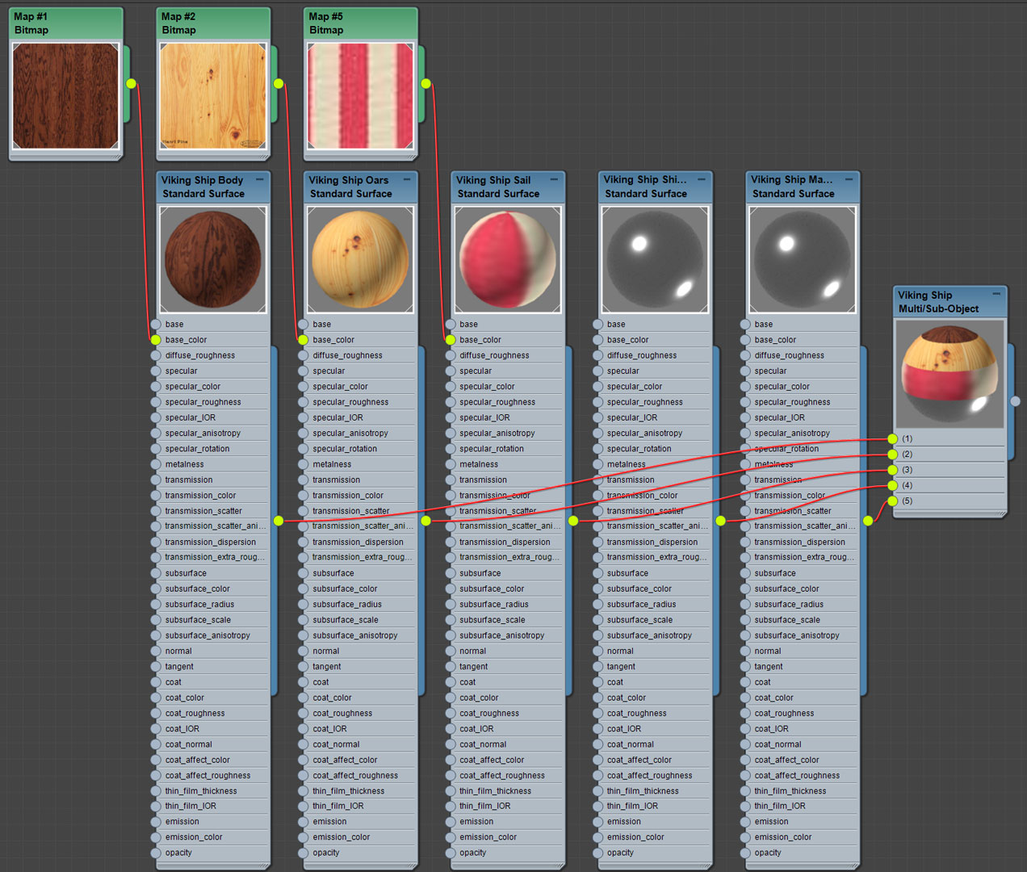Click base_color input socket on Viking Ship Body

(156, 340)
